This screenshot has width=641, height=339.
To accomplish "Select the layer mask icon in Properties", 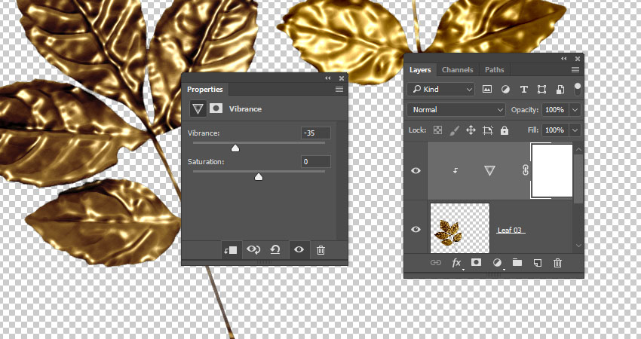I will click(216, 108).
